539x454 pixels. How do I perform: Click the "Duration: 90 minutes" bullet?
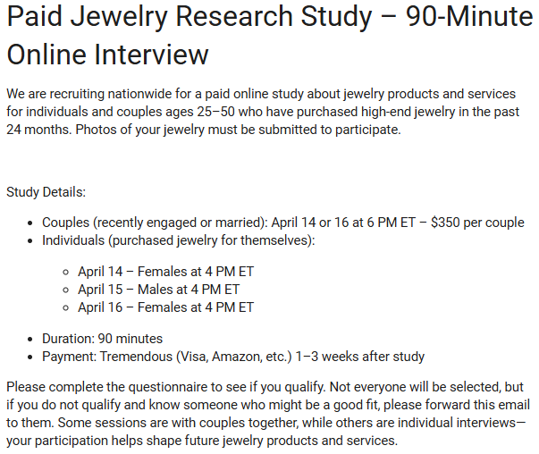click(x=102, y=339)
